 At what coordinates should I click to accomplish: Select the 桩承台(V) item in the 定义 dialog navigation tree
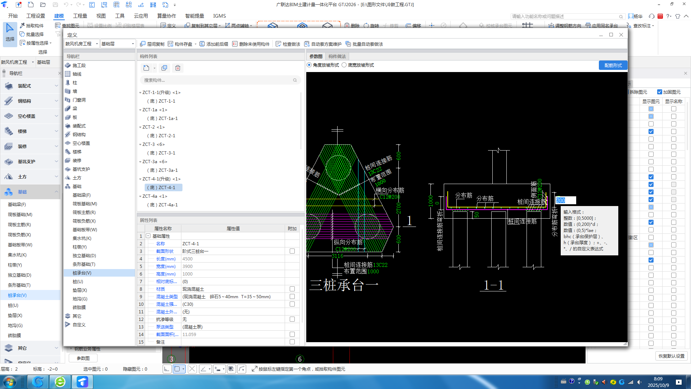82,273
